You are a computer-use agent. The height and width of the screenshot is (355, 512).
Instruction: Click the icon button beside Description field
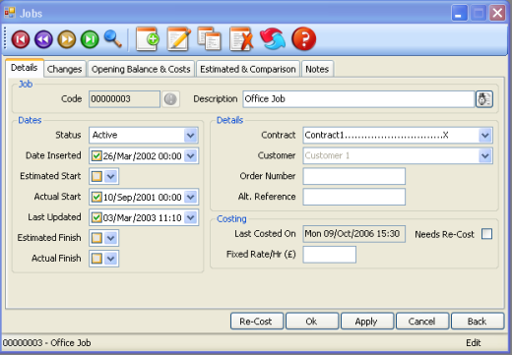click(484, 99)
